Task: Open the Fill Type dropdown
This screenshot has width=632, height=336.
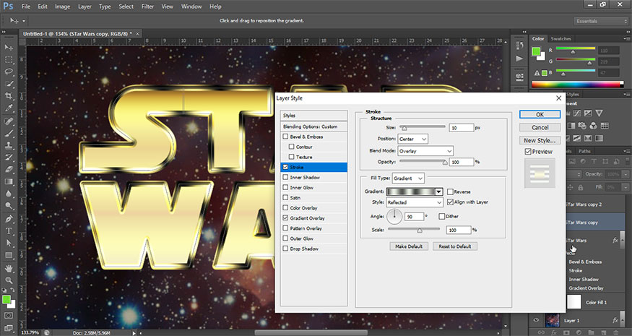Action: coord(408,178)
